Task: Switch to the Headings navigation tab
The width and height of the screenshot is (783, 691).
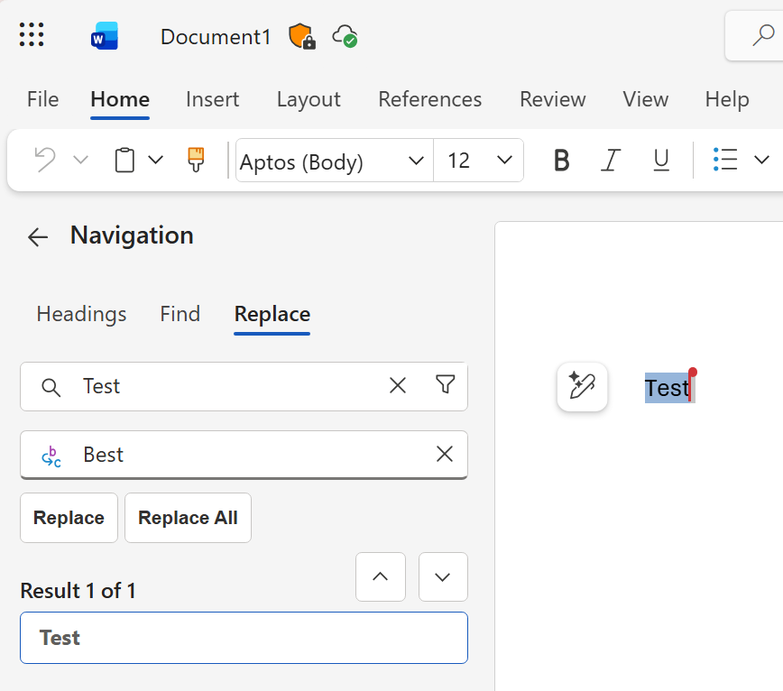Action: (x=81, y=314)
